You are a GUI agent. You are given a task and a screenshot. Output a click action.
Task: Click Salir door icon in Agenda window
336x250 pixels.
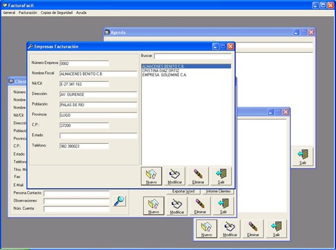tap(303, 156)
